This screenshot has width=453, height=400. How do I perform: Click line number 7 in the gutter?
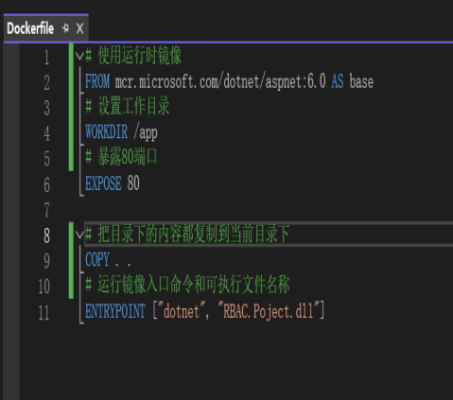[x=46, y=210]
